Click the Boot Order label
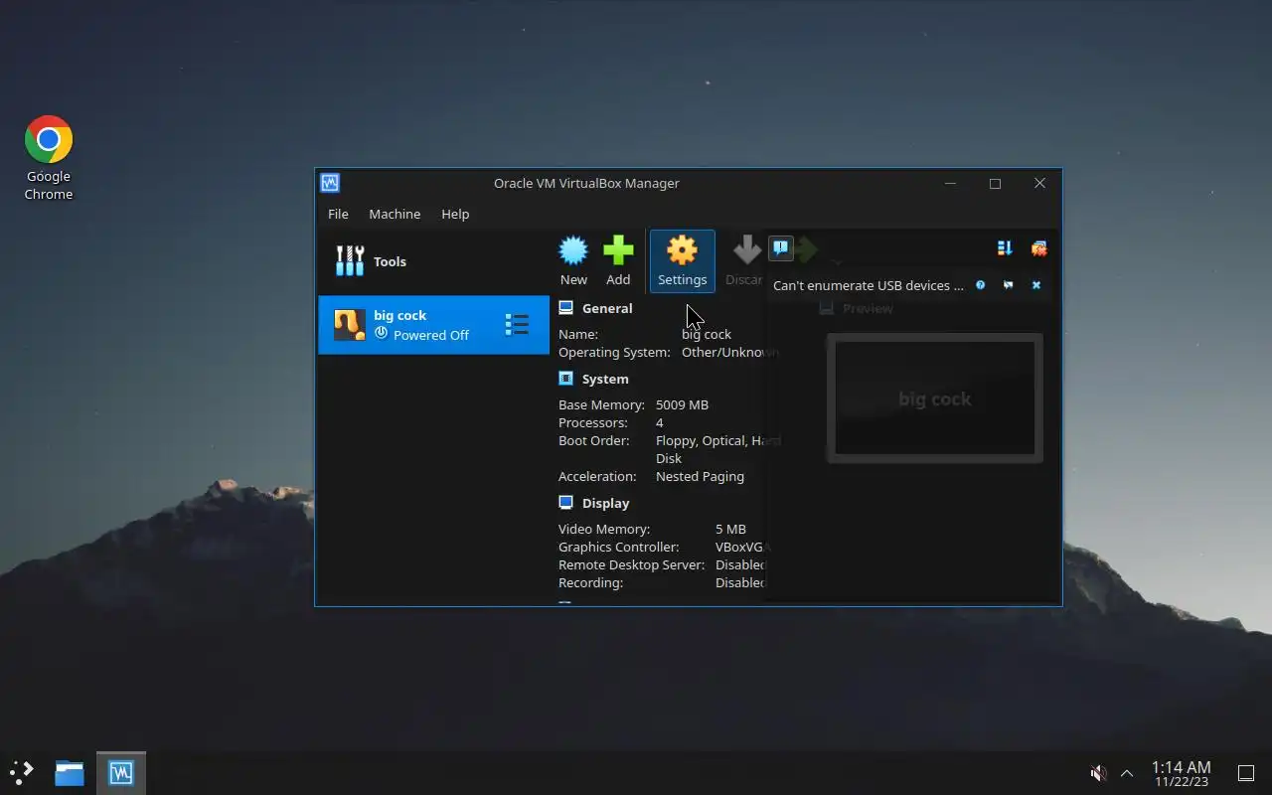1272x795 pixels. [593, 440]
